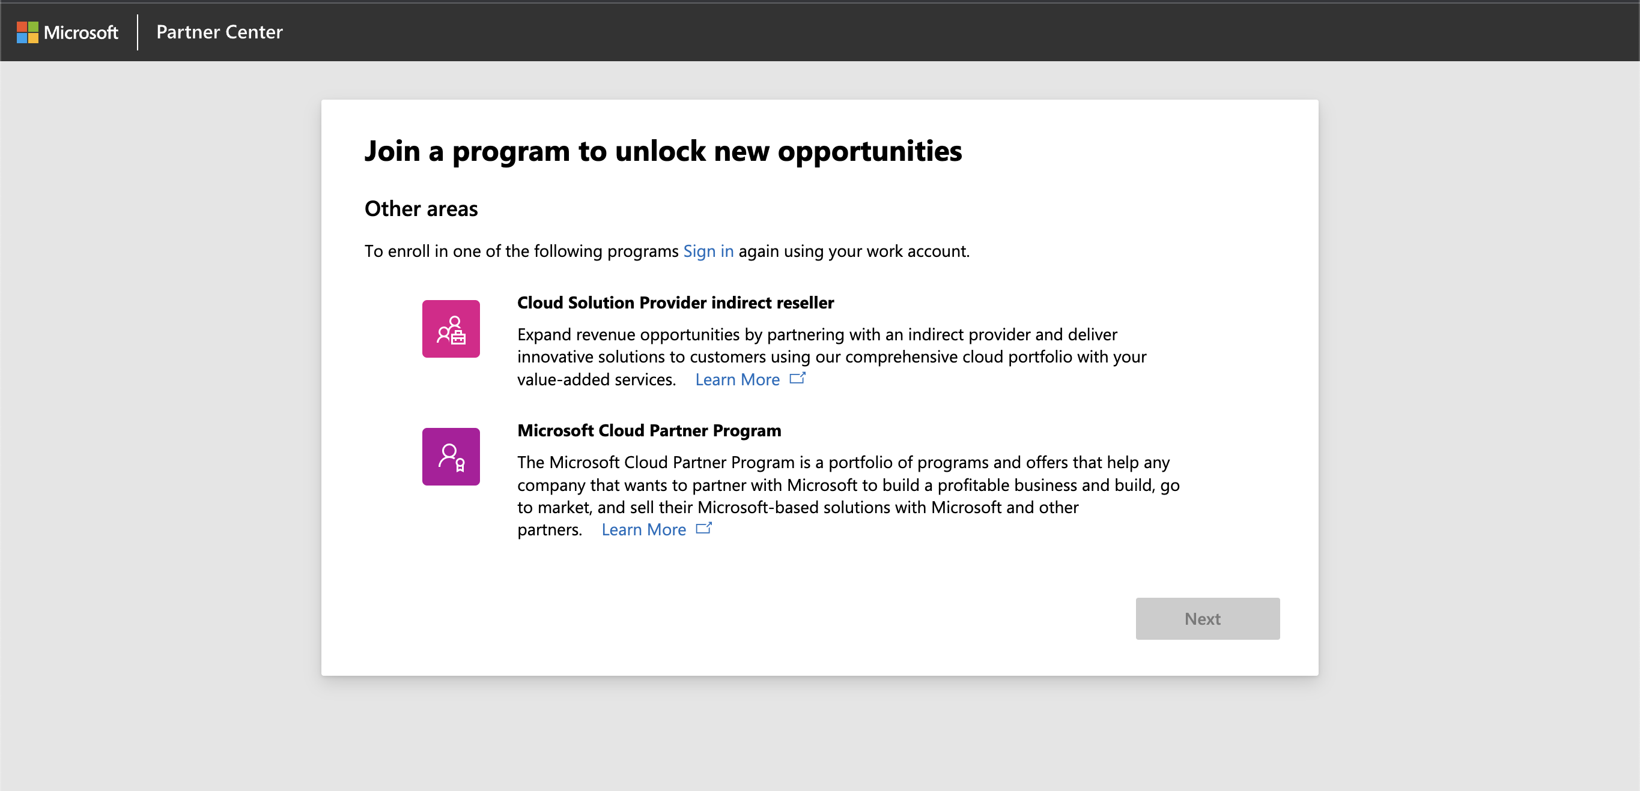Image resolution: width=1640 pixels, height=791 pixels.
Task: Click the 'Join a program' main heading
Action: [663, 151]
